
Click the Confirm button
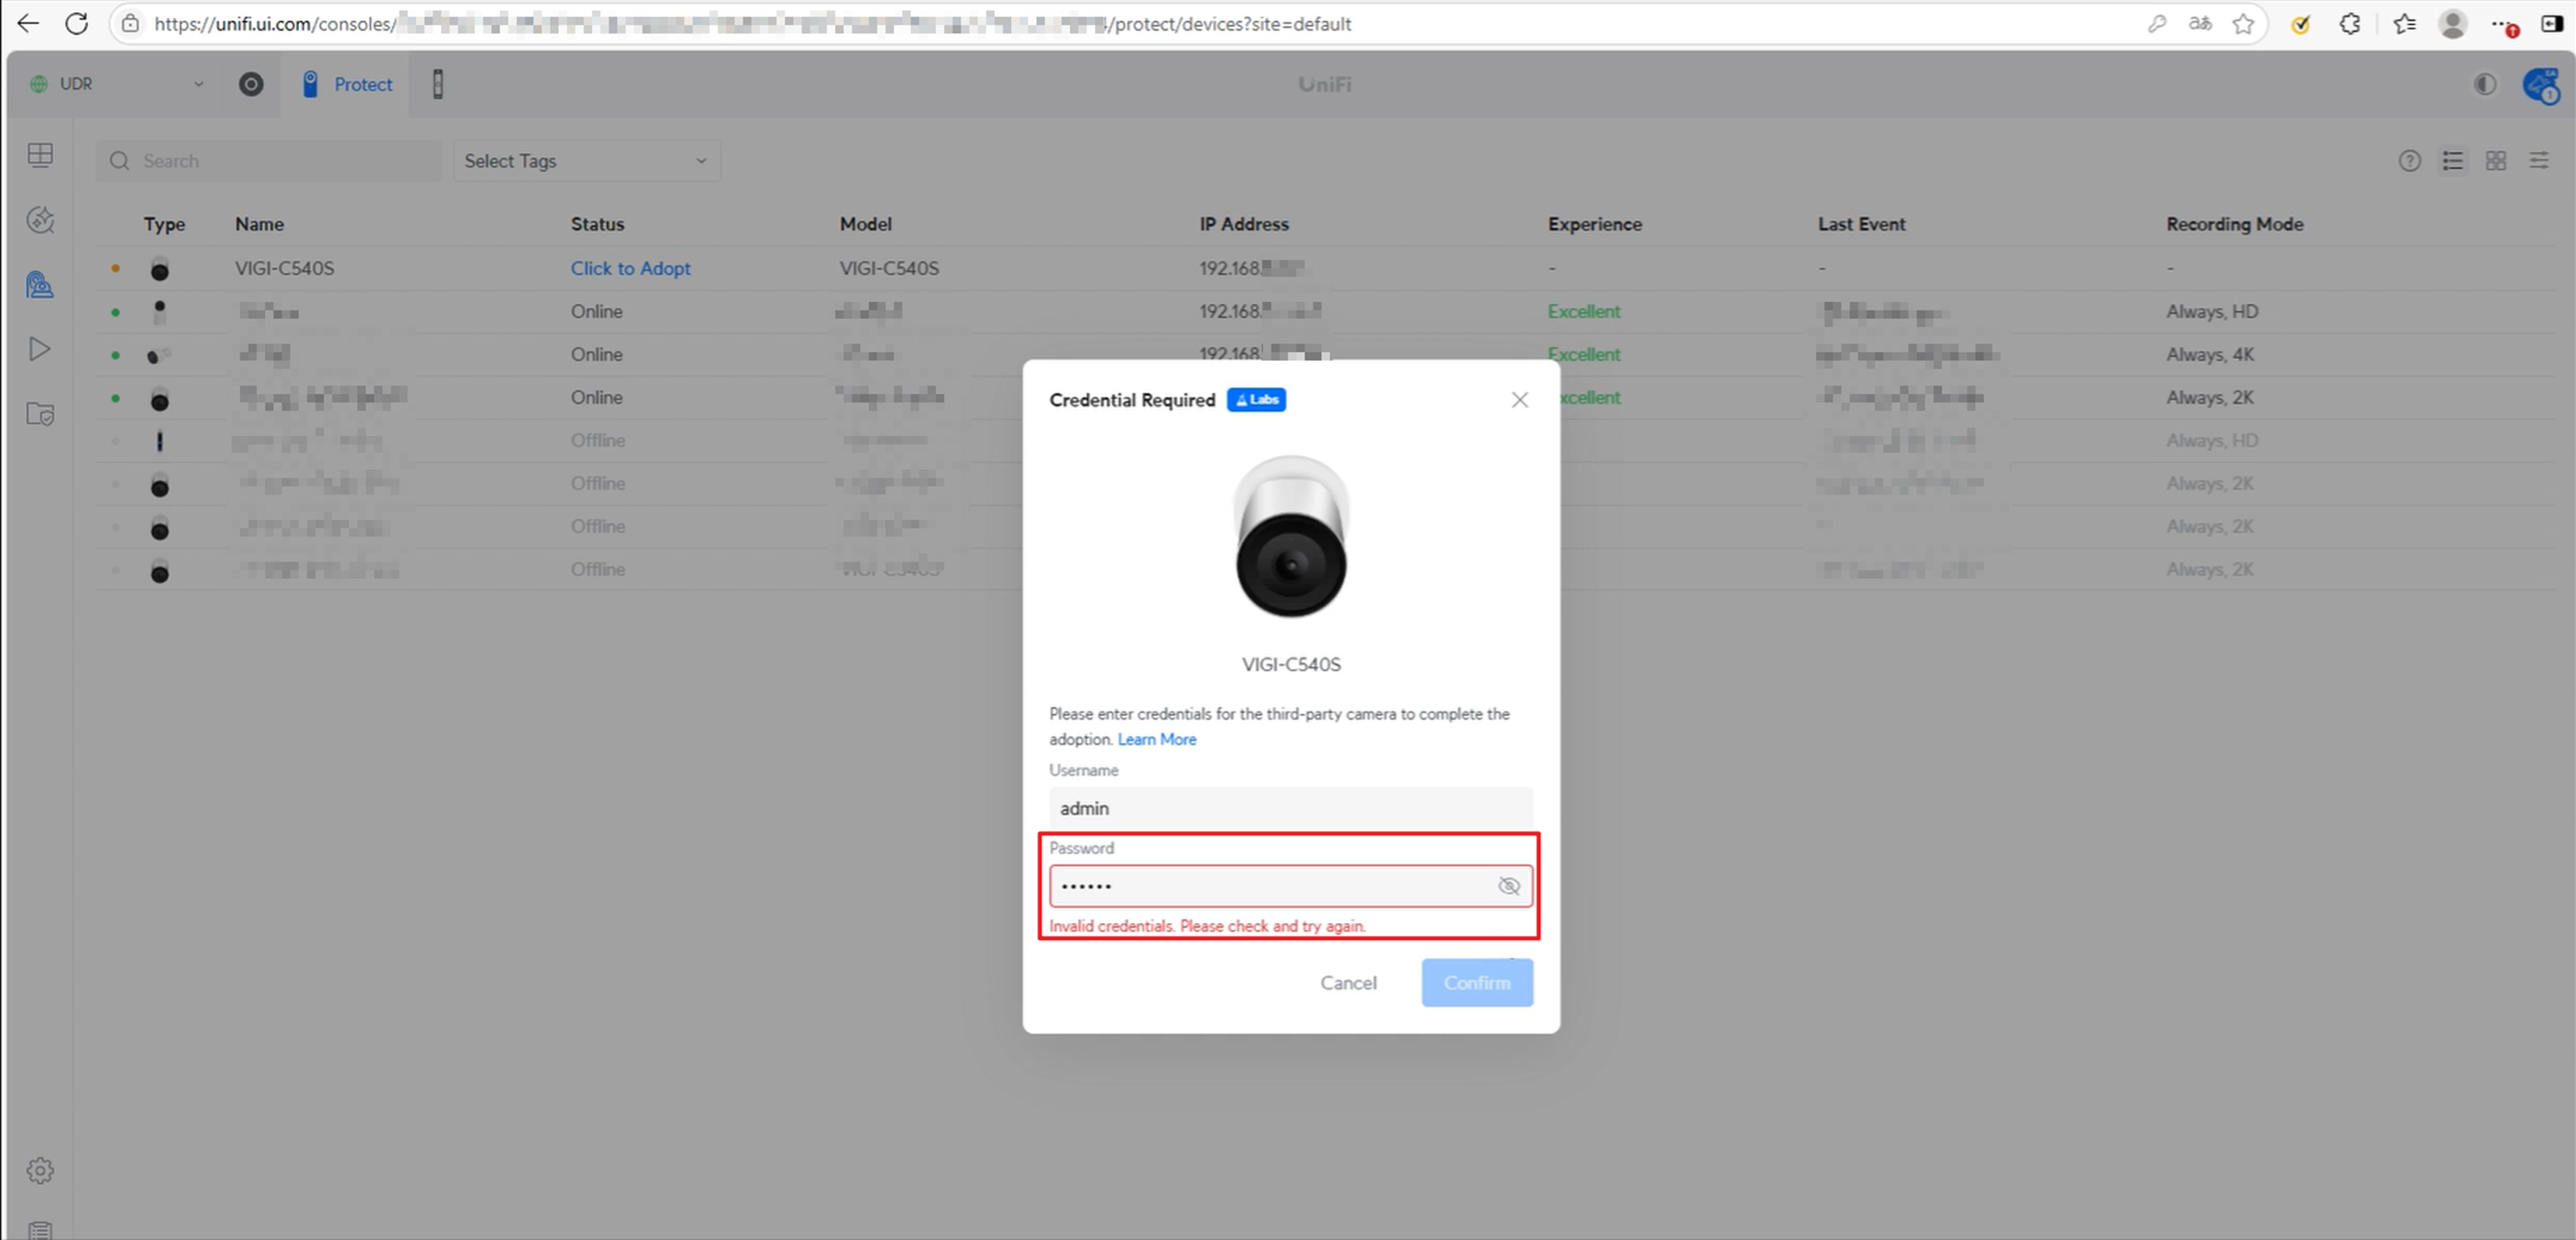[x=1477, y=983]
